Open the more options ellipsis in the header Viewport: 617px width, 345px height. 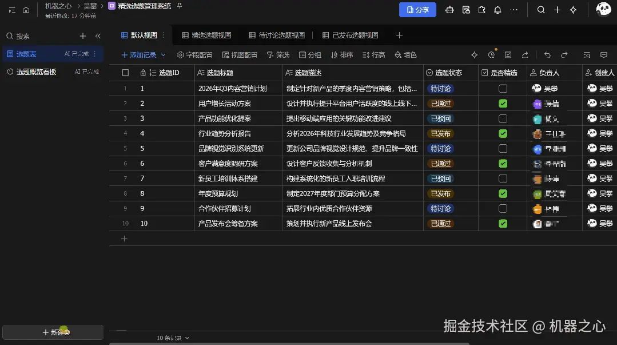[x=514, y=10]
